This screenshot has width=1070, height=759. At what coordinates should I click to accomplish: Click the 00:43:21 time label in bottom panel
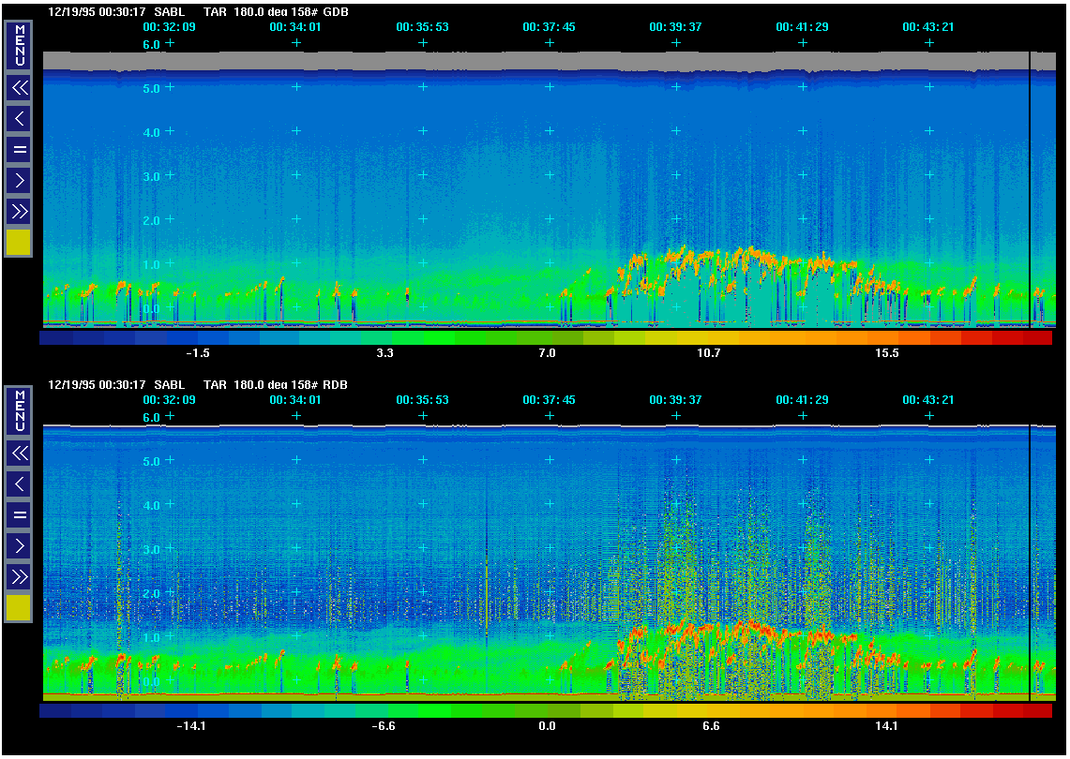(x=928, y=400)
